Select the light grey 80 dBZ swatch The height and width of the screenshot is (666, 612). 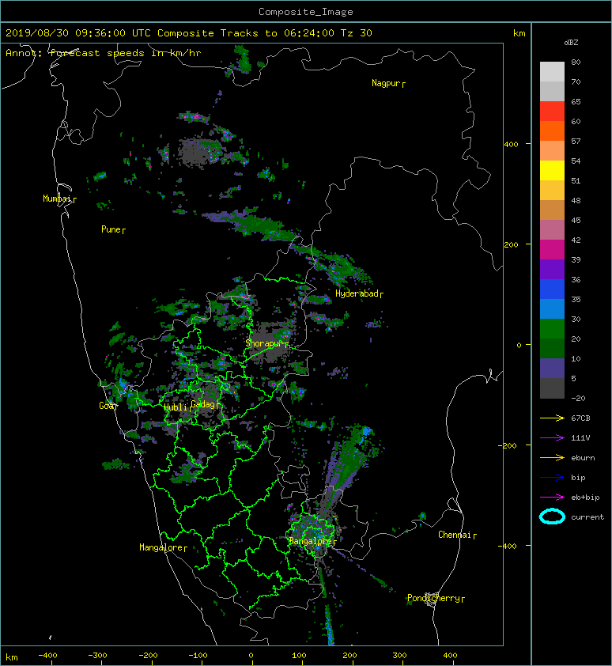(x=552, y=71)
